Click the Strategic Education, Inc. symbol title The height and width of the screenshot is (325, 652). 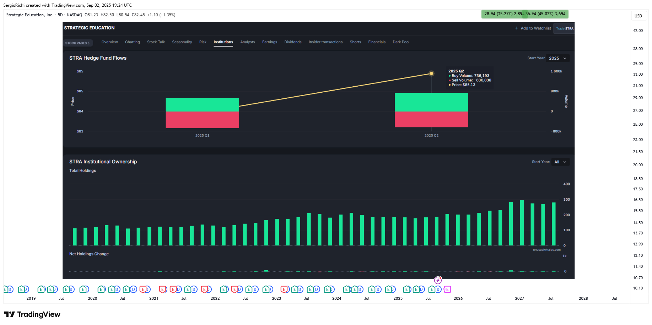(x=30, y=15)
